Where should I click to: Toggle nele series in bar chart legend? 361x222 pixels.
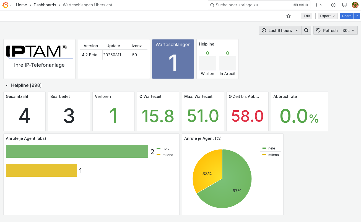point(166,148)
